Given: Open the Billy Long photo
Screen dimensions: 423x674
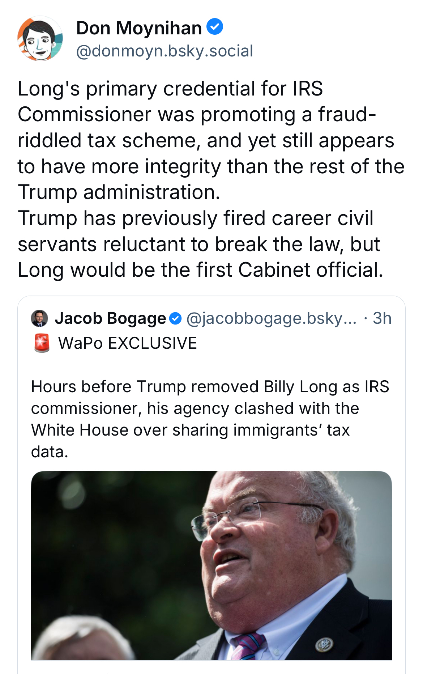Looking at the screenshot, I should click(x=211, y=565).
